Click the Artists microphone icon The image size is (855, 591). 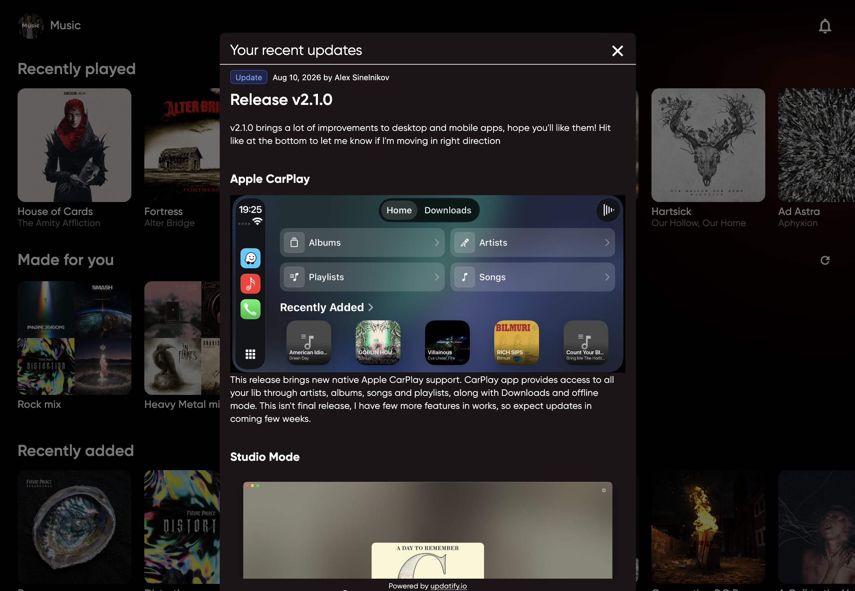tap(464, 243)
